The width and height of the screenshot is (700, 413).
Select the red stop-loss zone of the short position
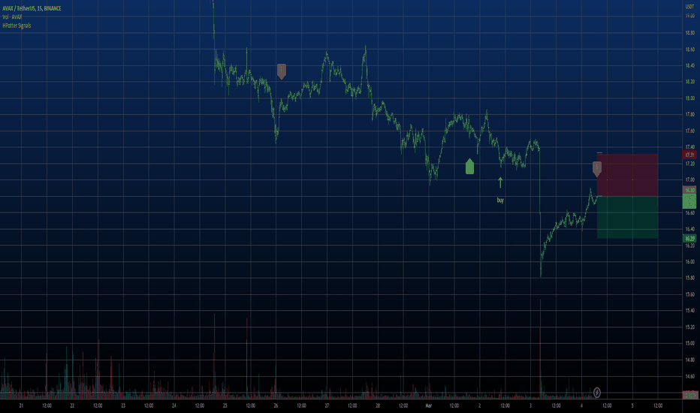click(627, 175)
